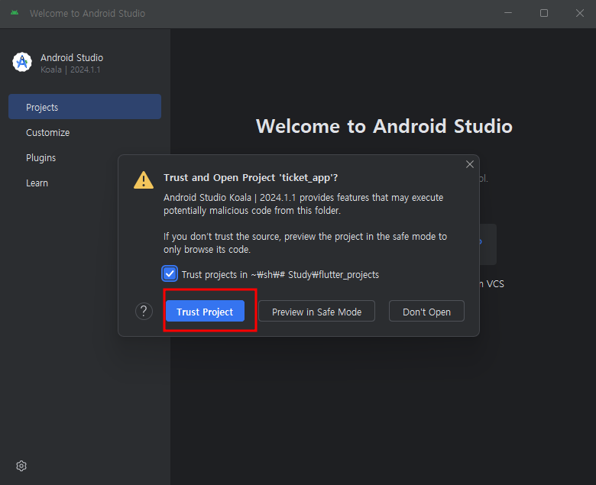Open the Plugins section
This screenshot has height=485, width=596.
pos(41,157)
